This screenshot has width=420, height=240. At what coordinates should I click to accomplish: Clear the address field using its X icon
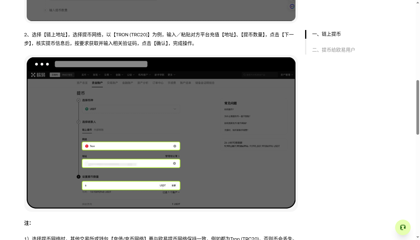tap(174, 163)
